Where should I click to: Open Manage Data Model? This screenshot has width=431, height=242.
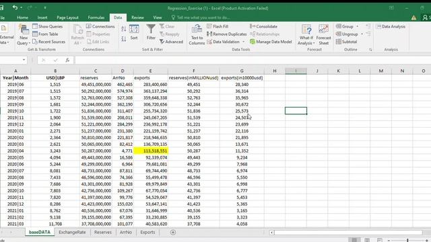271,42
